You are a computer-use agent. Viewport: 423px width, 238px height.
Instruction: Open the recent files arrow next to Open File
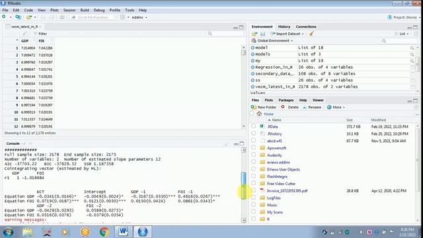(x=35, y=17)
